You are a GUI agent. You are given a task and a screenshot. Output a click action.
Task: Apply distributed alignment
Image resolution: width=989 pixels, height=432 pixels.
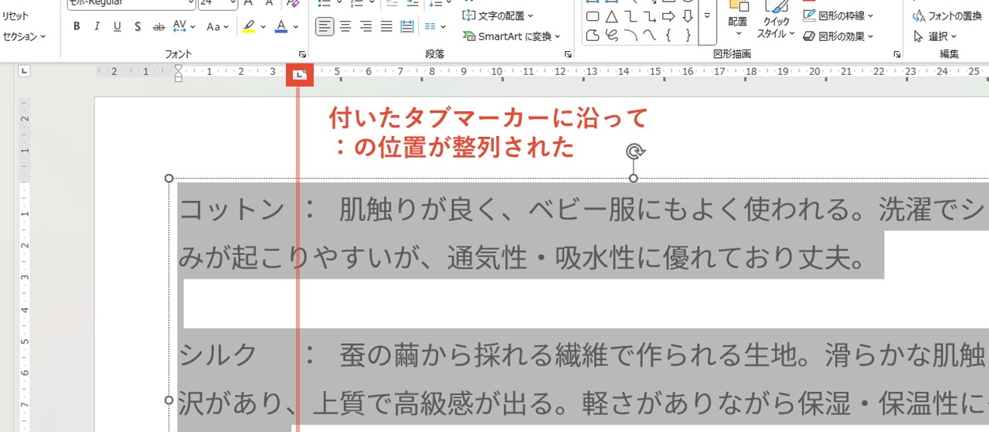407,27
